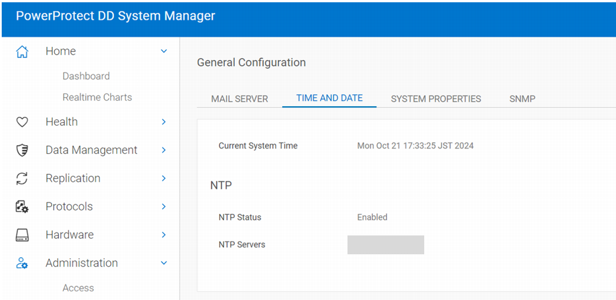This screenshot has height=300, width=616.
Task: Click the Data Management shield icon
Action: click(x=22, y=150)
